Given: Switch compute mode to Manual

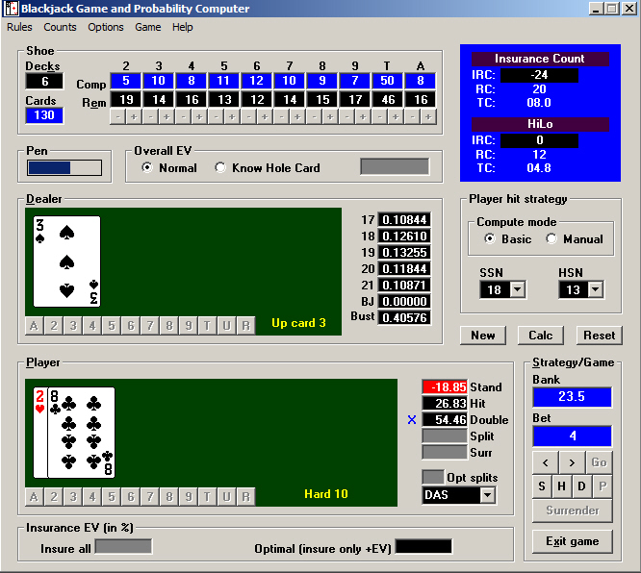Looking at the screenshot, I should click(551, 238).
